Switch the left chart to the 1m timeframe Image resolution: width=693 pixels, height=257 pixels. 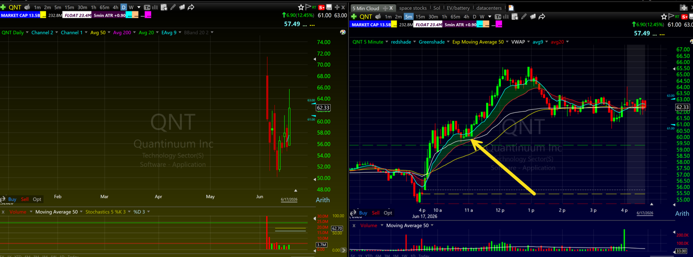click(x=37, y=7)
